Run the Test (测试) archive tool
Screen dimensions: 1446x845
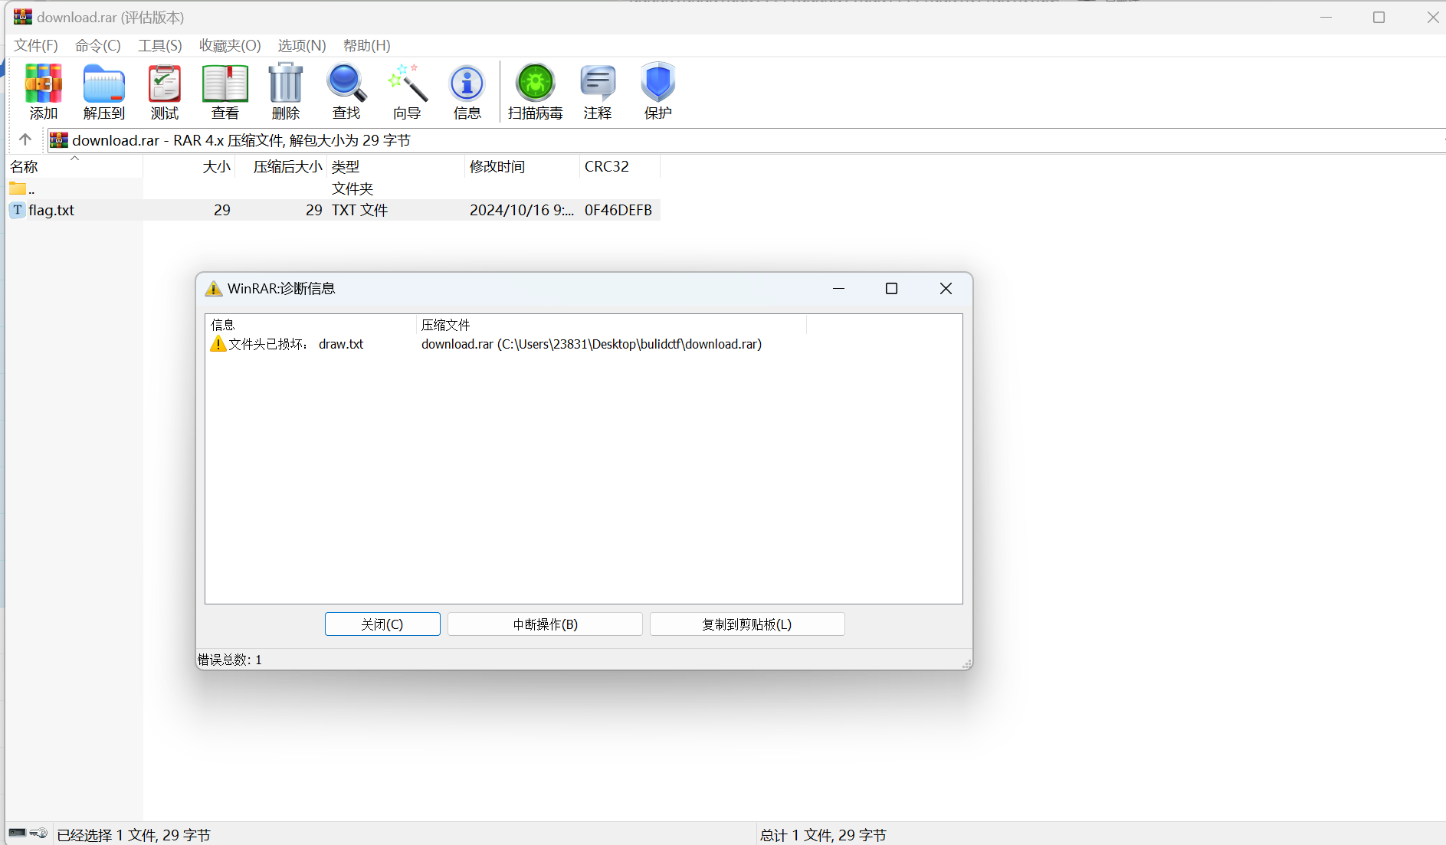click(164, 91)
